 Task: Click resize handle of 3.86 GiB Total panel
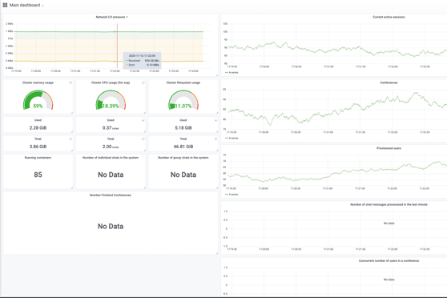point(72,151)
